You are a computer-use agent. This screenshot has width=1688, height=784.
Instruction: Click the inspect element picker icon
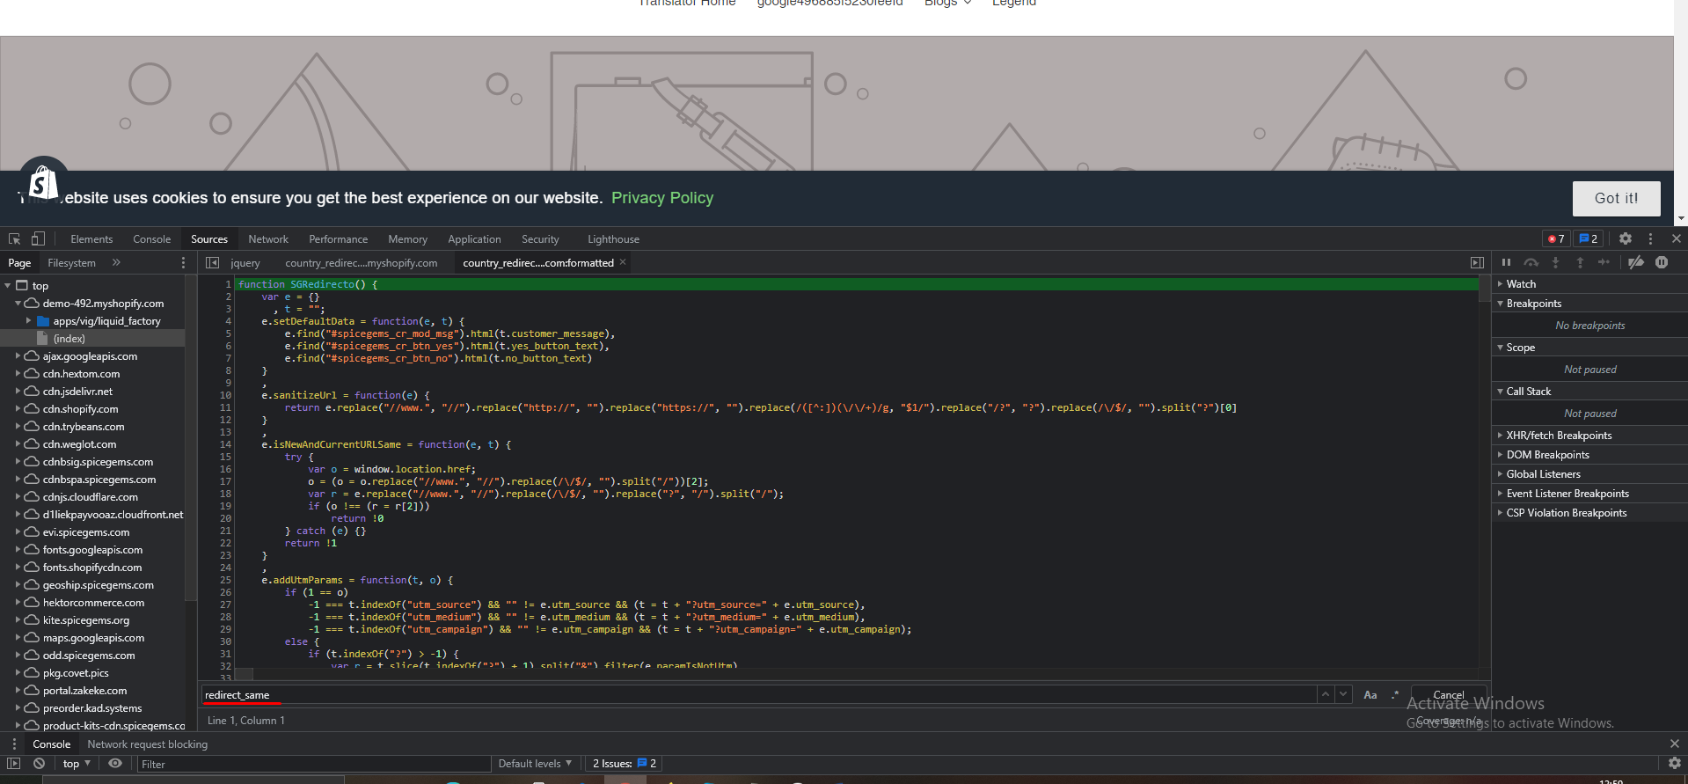click(x=14, y=238)
